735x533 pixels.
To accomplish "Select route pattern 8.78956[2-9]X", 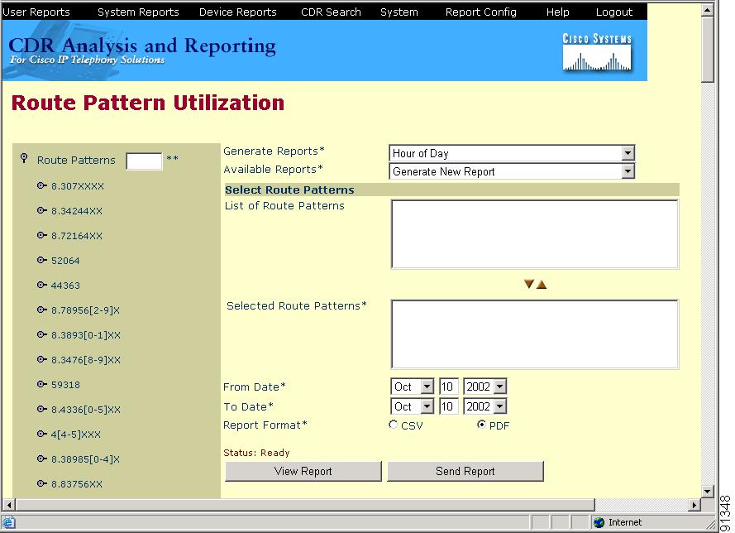I will point(85,310).
